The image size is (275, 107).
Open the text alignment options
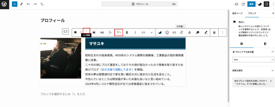pos(110,32)
